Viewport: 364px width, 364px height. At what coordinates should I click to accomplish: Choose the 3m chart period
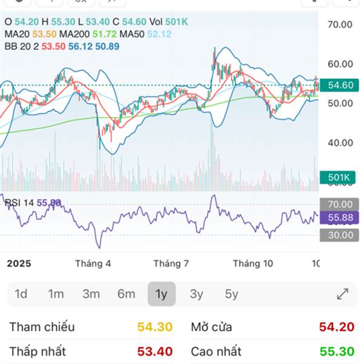tap(91, 294)
